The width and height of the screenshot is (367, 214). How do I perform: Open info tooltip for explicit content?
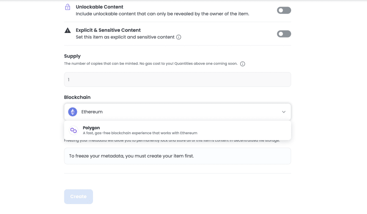click(178, 37)
